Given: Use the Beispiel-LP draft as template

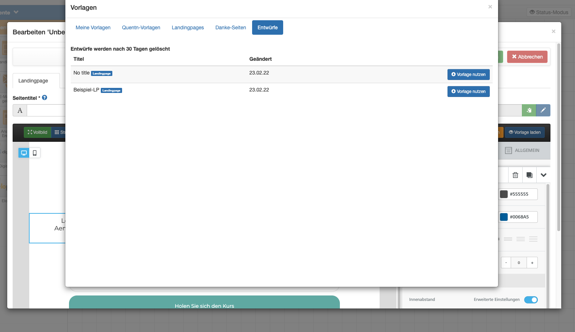Looking at the screenshot, I should [x=468, y=91].
